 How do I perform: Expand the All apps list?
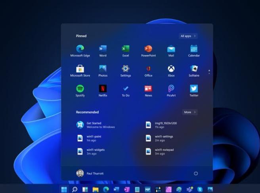point(188,36)
